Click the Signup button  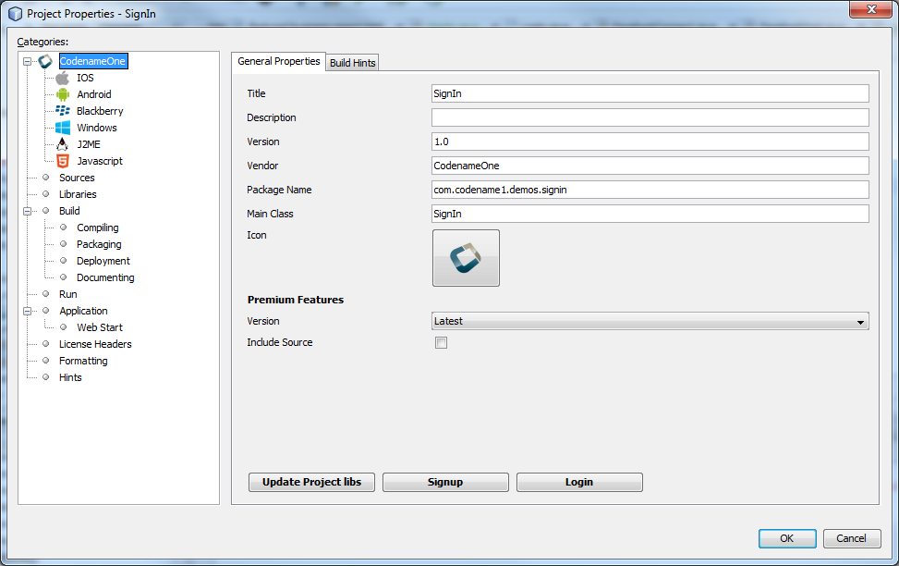coord(445,482)
